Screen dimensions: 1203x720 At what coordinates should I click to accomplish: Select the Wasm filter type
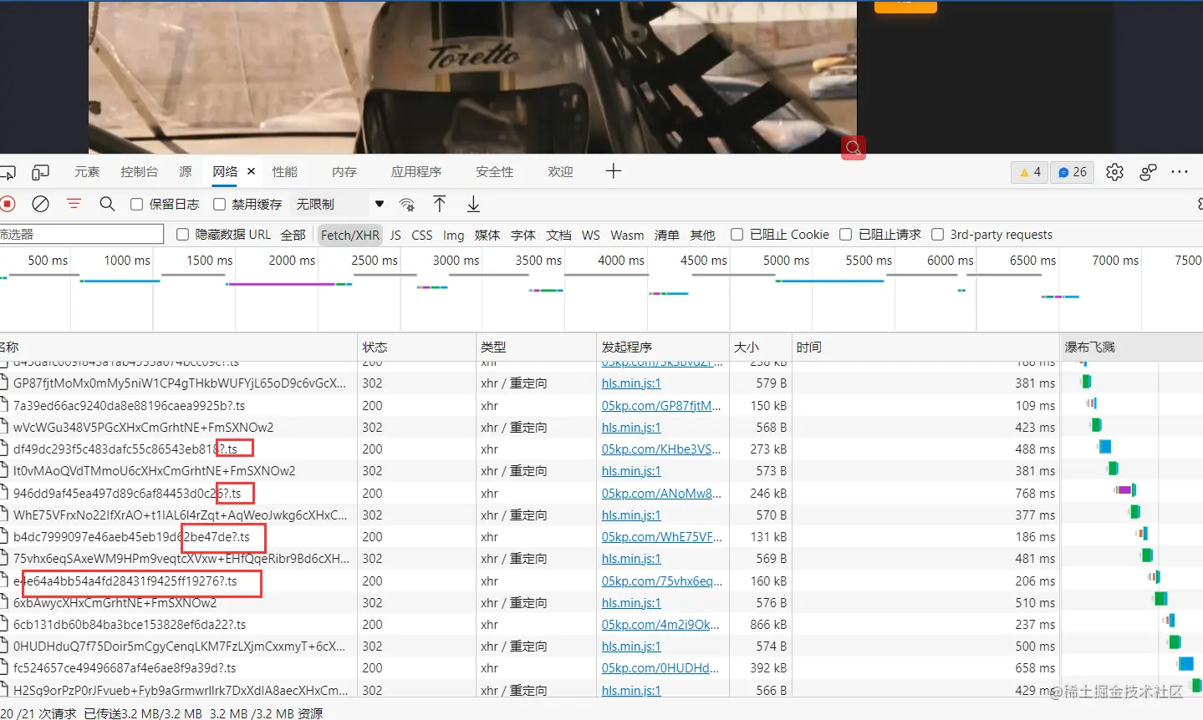pos(627,235)
